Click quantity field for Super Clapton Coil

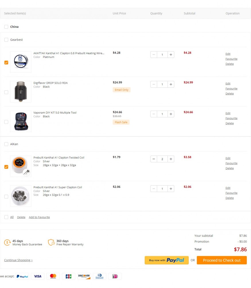pyautogui.click(x=162, y=189)
